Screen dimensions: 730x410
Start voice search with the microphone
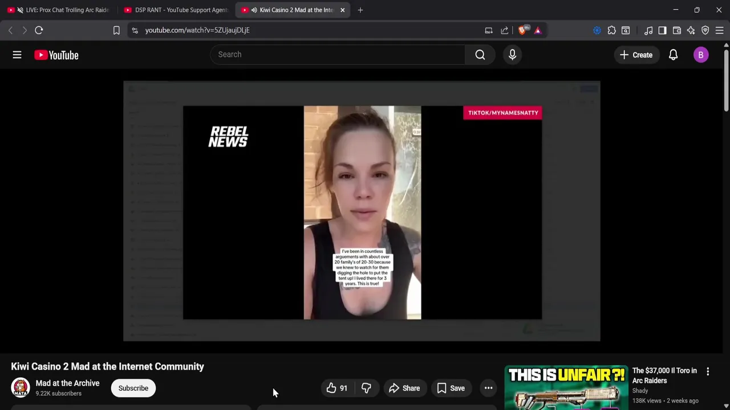click(512, 55)
